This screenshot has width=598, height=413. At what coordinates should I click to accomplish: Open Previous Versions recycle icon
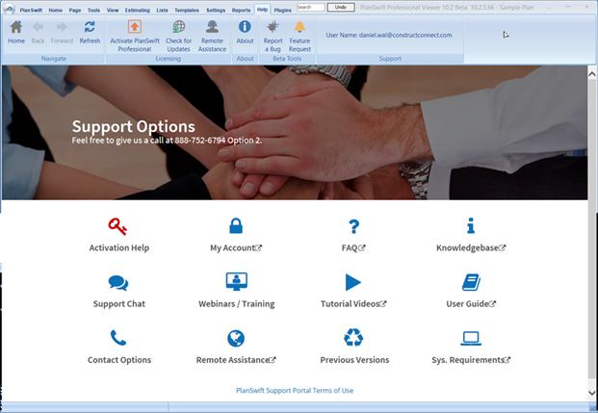(x=353, y=338)
